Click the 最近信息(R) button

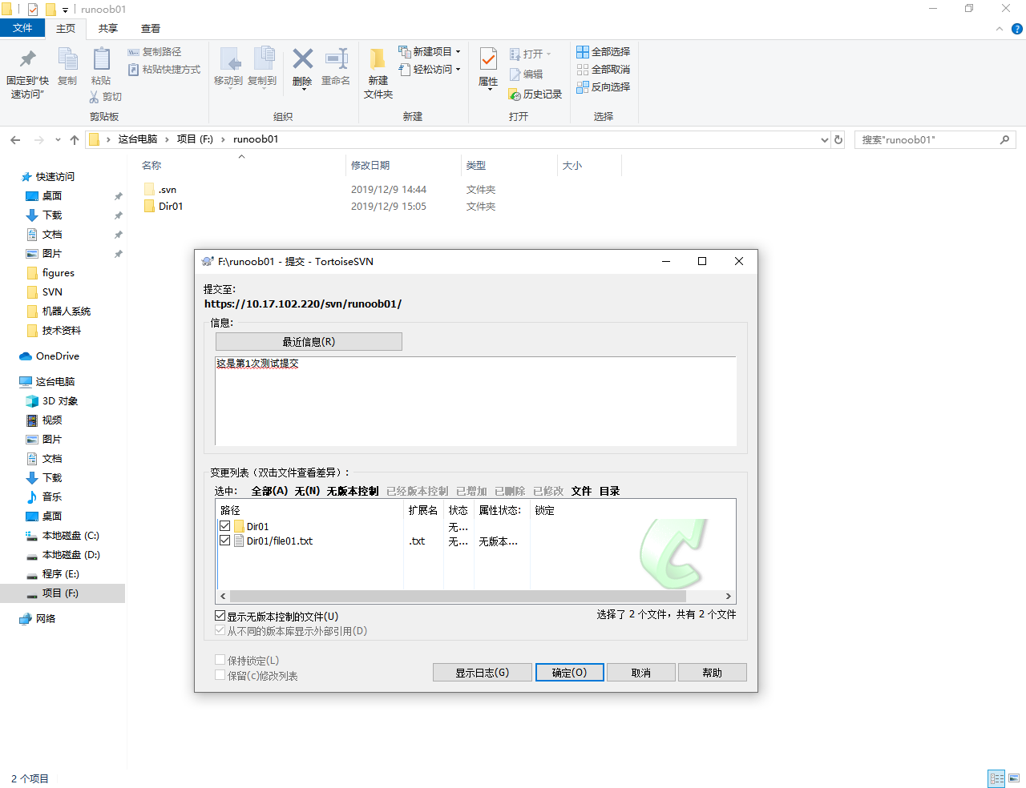click(x=309, y=342)
